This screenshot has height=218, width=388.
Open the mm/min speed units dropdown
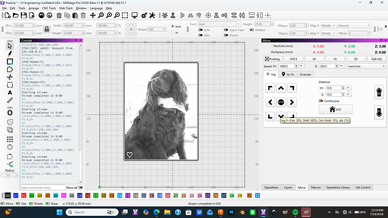[x=367, y=66]
